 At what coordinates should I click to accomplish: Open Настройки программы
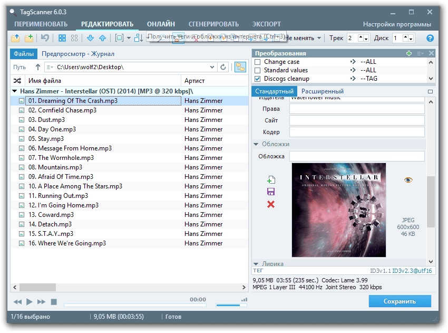coord(397,24)
